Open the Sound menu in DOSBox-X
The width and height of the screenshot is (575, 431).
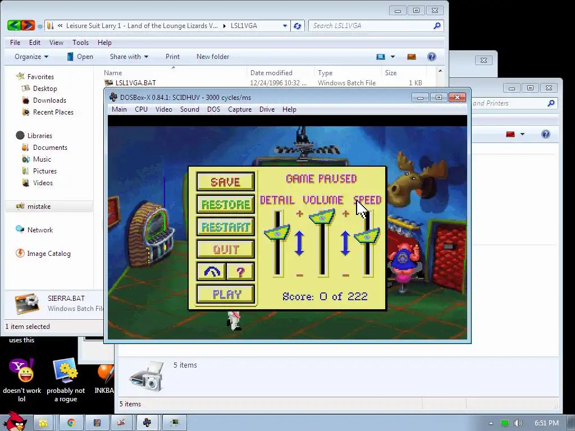[190, 109]
